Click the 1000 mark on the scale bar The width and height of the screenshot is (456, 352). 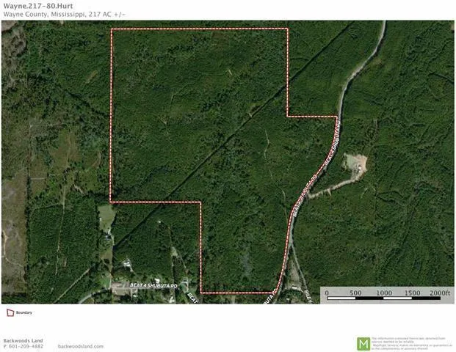pos(383,293)
